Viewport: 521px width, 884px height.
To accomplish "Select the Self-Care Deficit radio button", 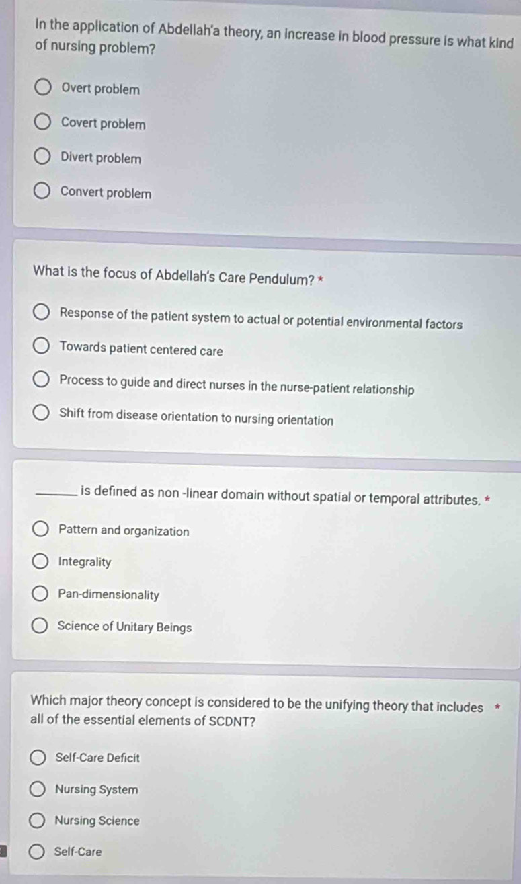I will pos(38,756).
